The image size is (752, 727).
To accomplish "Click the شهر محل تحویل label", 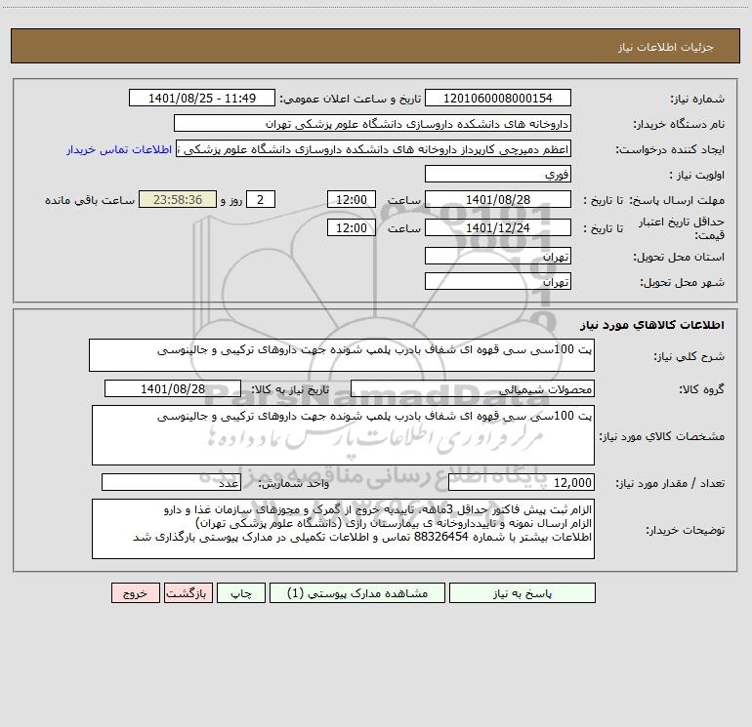I will click(683, 283).
